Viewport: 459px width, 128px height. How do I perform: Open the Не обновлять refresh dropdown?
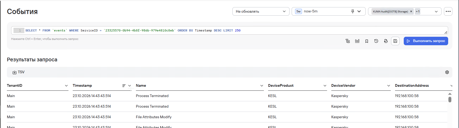261,11
